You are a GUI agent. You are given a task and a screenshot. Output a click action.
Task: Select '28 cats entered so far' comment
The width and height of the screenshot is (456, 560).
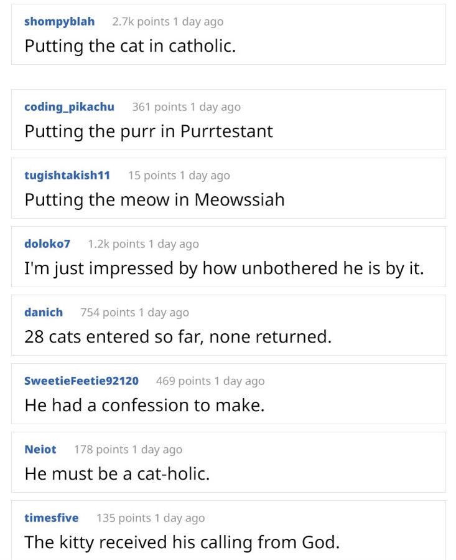point(178,337)
